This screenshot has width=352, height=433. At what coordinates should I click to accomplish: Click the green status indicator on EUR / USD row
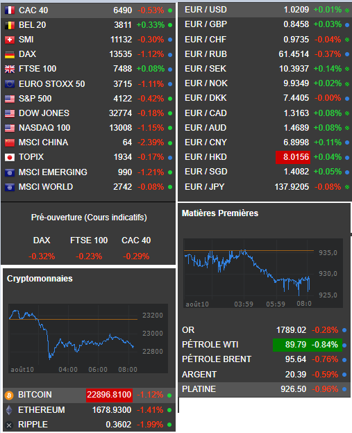pos(347,10)
